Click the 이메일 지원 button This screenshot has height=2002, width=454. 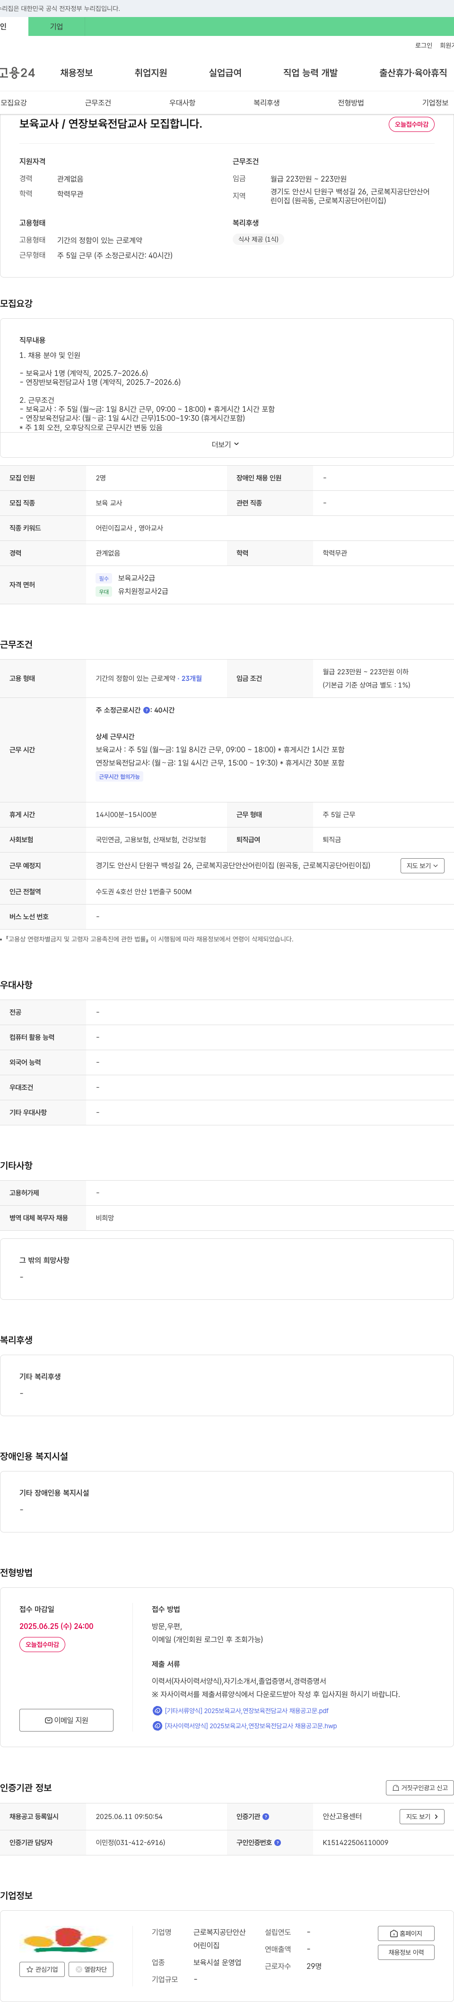[66, 1720]
